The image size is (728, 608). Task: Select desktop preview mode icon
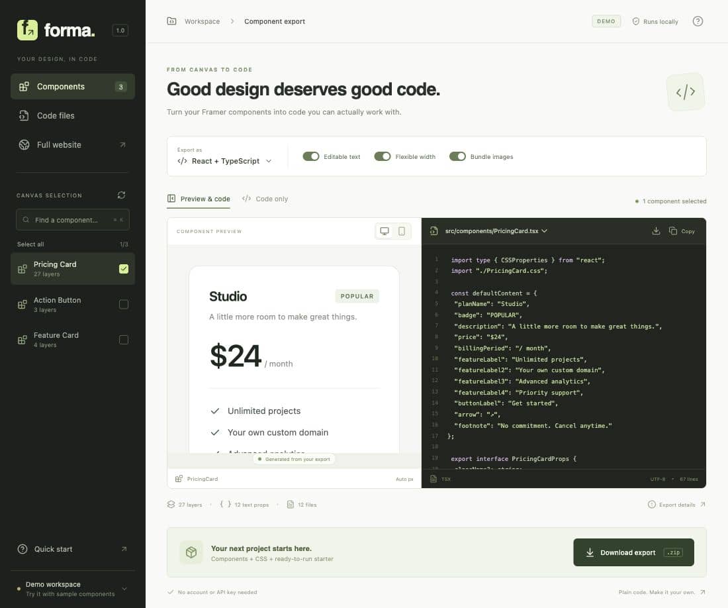(x=385, y=231)
